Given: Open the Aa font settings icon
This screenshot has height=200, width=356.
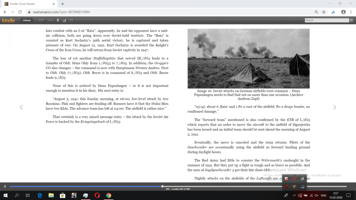Looking at the screenshot, I should point(50,20).
